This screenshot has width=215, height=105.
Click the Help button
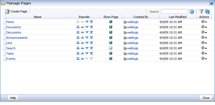pos(13,98)
